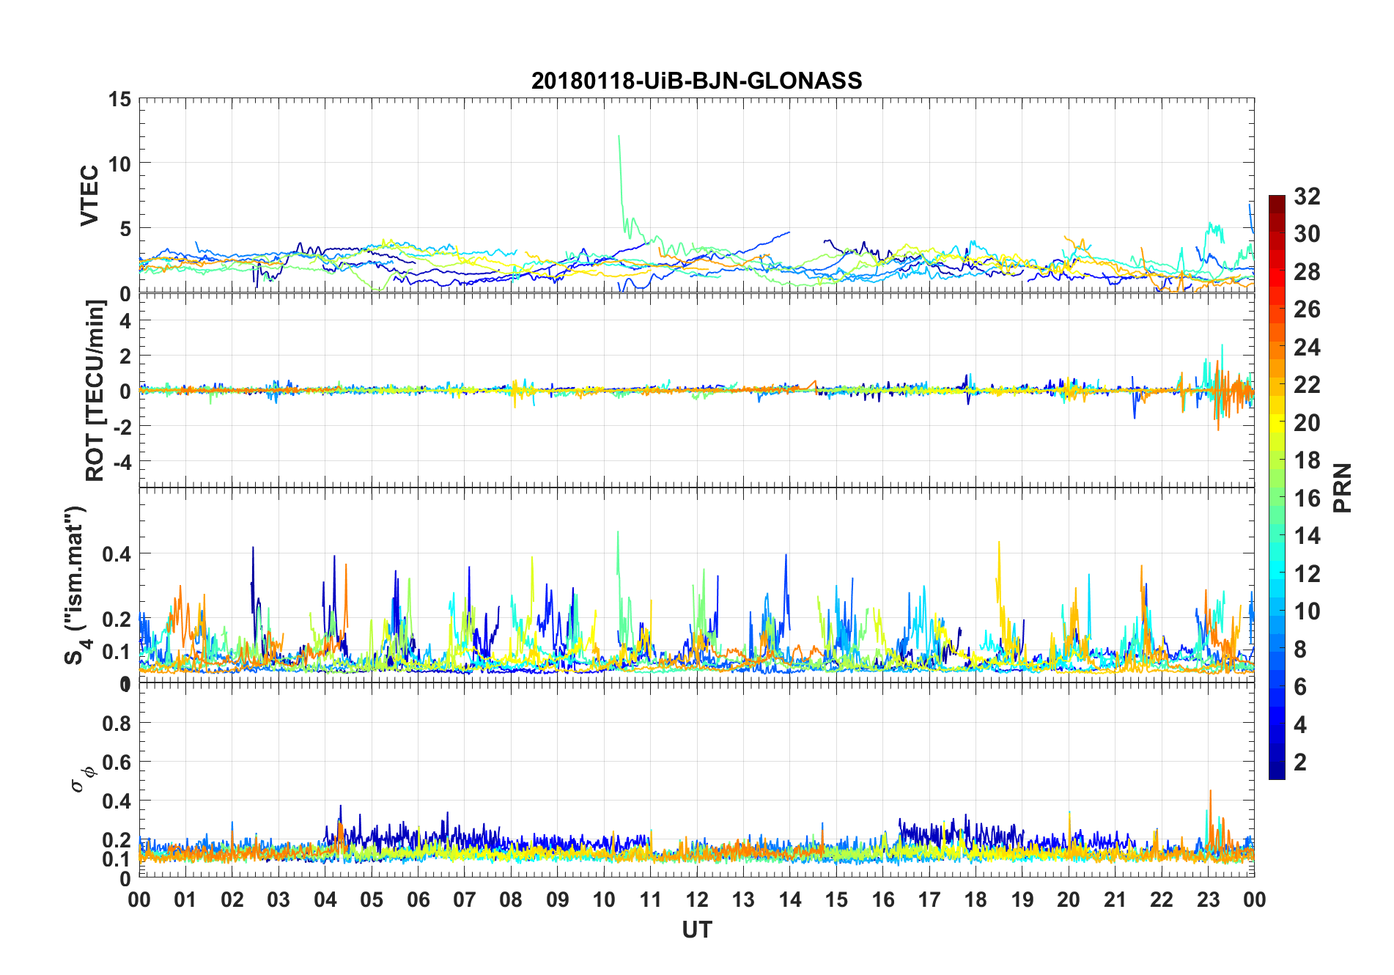Select the VTEC y-axis label
The width and height of the screenshot is (1394, 975).
pos(89,196)
